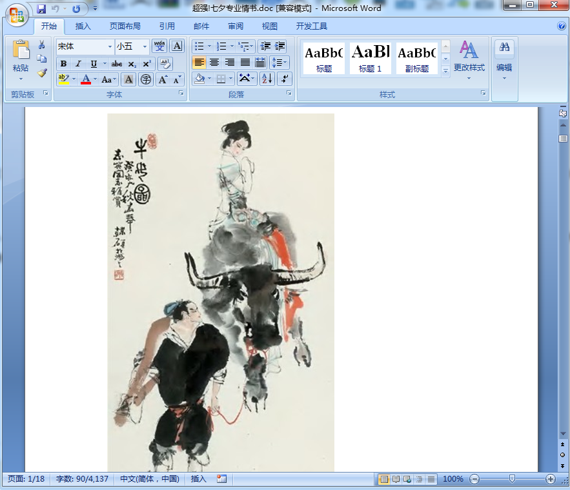Apply the 副标题 style
This screenshot has height=490, width=570.
(416, 59)
